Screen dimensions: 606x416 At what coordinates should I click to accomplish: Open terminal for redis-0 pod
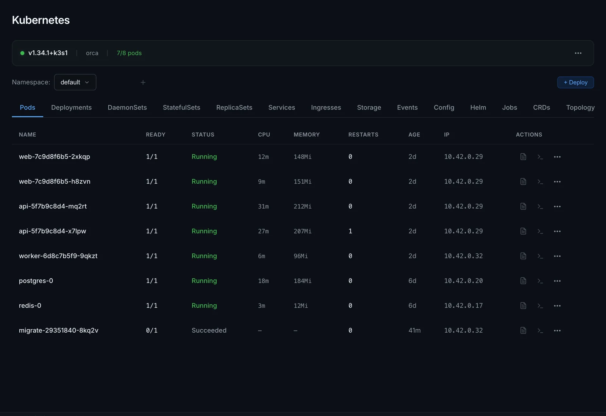coord(540,305)
